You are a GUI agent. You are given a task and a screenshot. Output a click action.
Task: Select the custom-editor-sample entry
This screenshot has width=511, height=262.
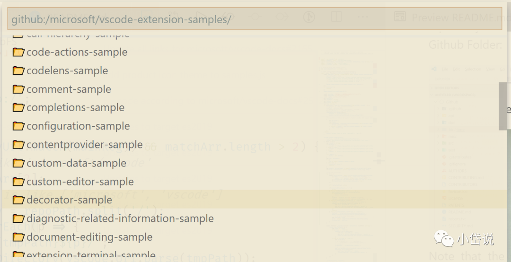click(x=255, y=182)
